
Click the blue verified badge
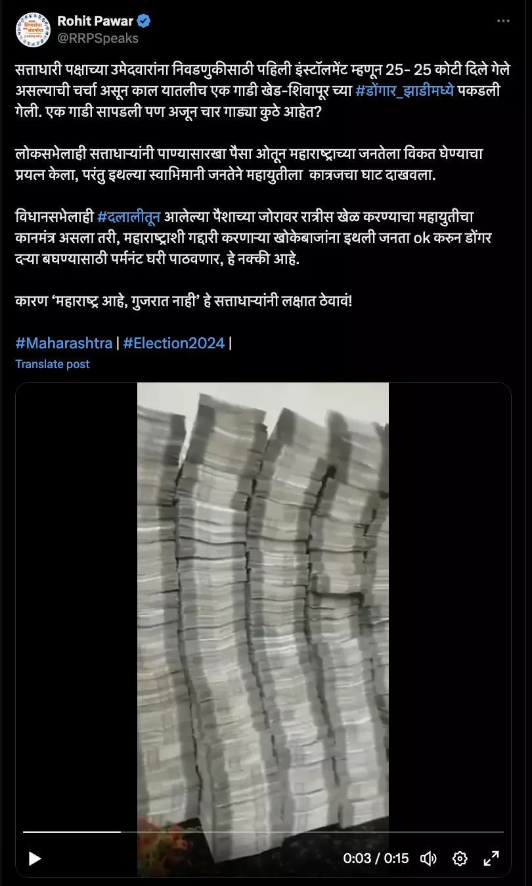(144, 21)
